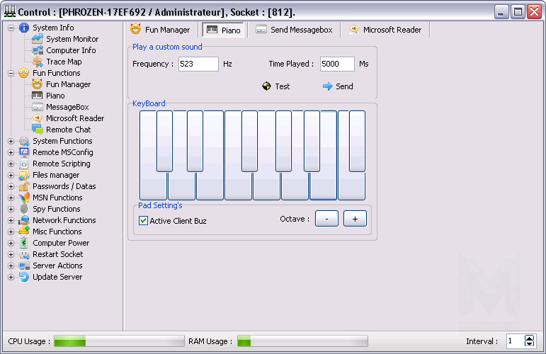Toggle the Active Client Buz checkbox

coord(144,221)
